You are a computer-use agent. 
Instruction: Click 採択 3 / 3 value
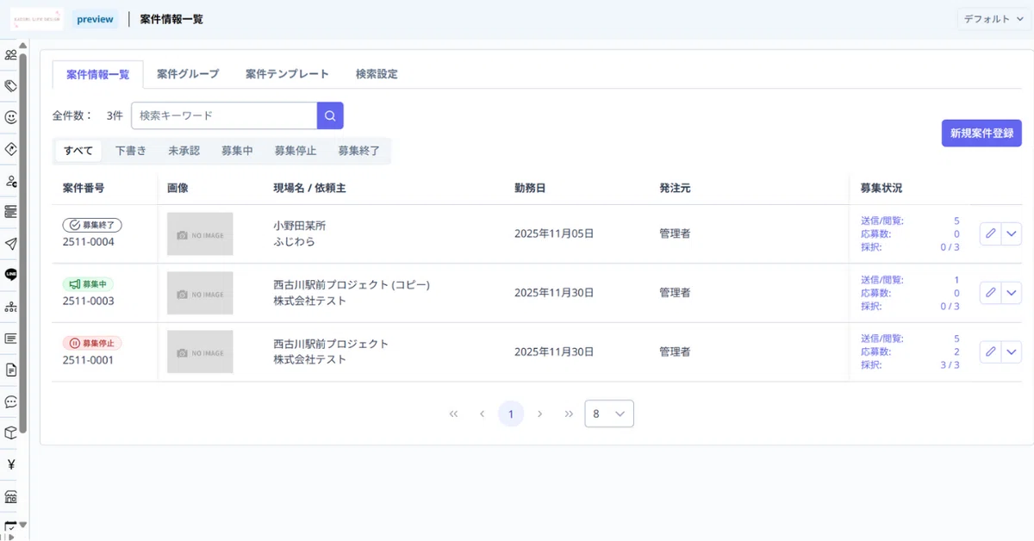coord(950,365)
